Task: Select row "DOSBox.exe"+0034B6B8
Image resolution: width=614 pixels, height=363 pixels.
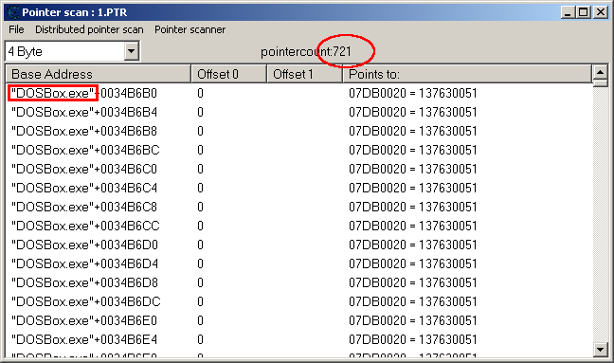Action: [298, 131]
